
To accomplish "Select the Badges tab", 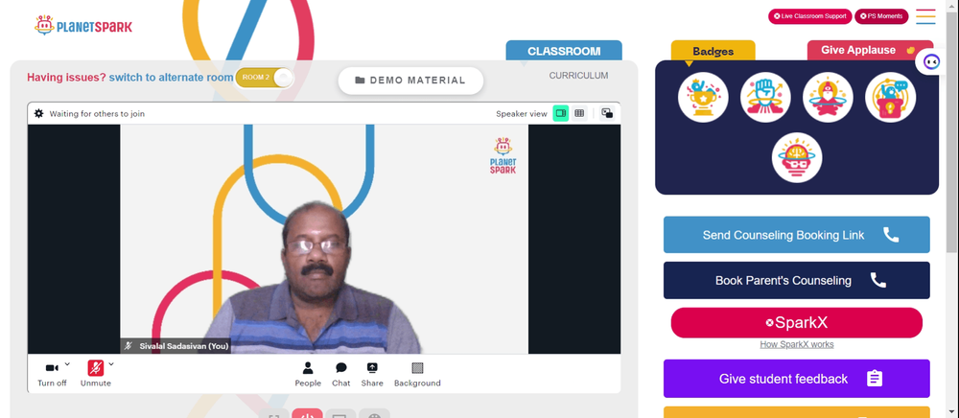I will [x=713, y=52].
